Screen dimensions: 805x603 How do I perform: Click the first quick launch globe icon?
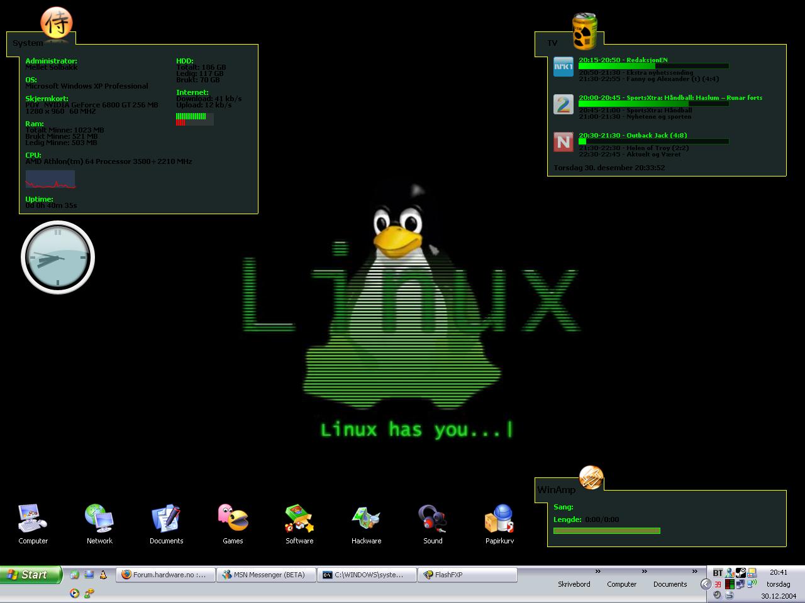75,574
